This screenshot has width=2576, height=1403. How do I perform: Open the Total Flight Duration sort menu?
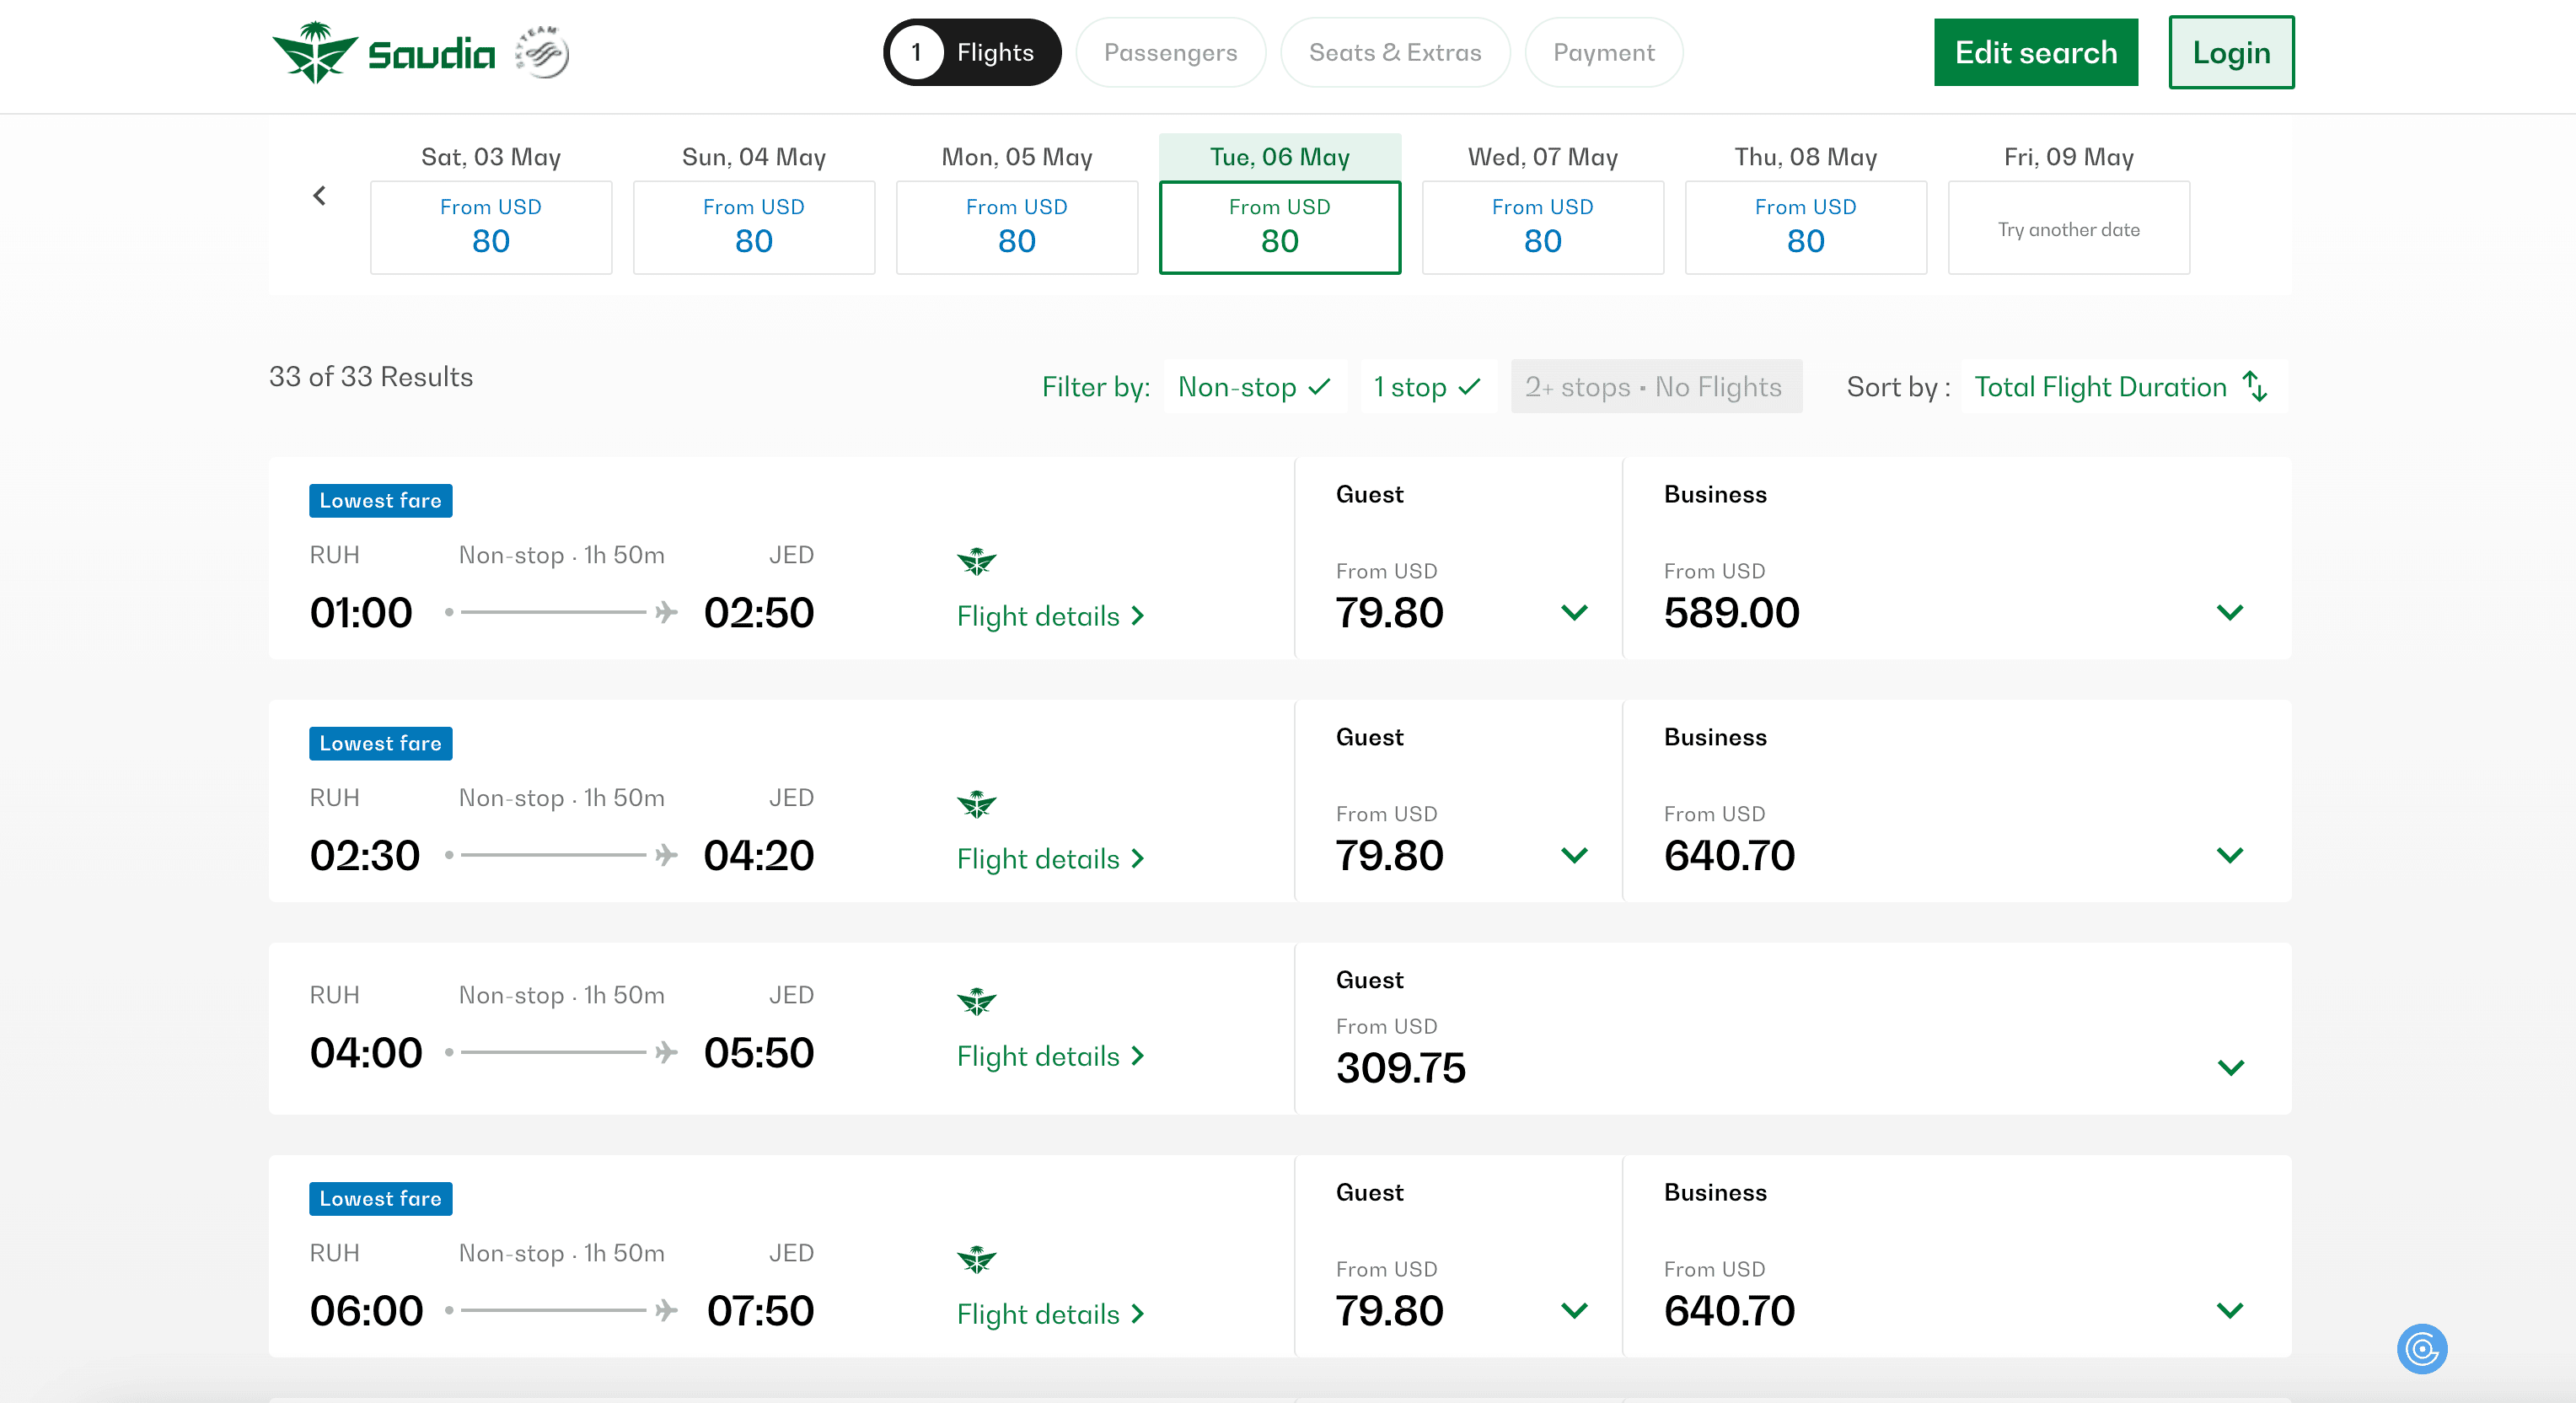pos(2100,387)
